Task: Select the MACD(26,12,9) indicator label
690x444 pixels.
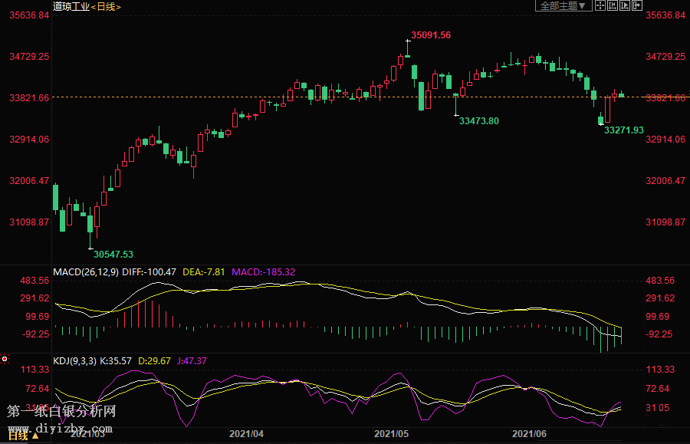Action: coord(85,271)
